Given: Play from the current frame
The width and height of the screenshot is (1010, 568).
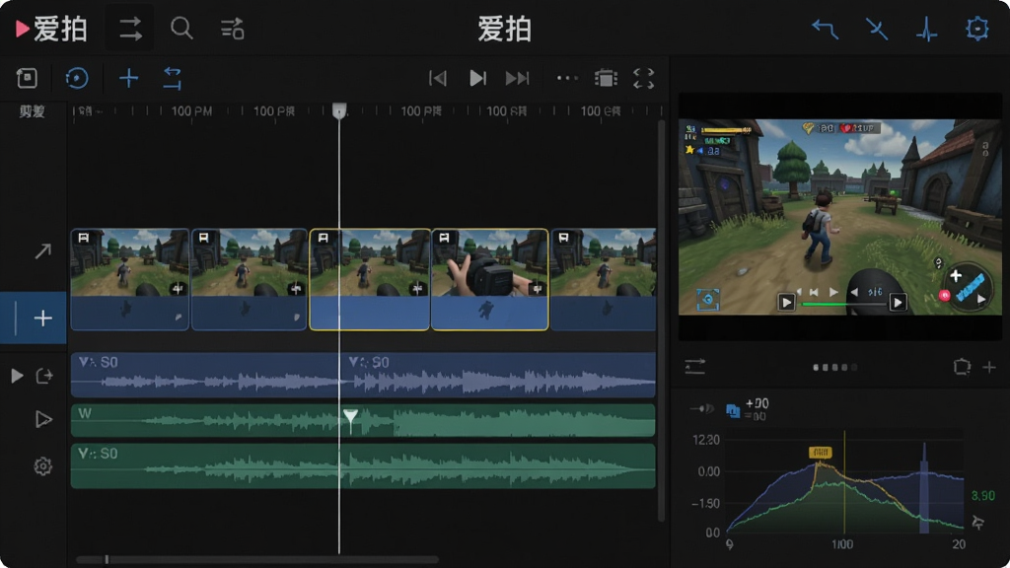Looking at the screenshot, I should click(477, 79).
